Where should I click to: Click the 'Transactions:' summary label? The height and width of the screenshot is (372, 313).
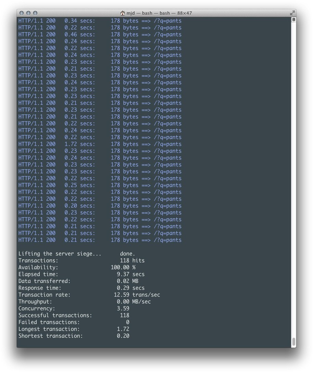coord(38,261)
